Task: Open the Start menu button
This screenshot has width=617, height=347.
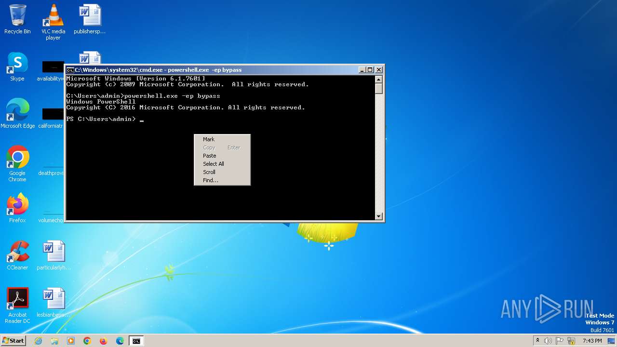Action: click(13, 341)
